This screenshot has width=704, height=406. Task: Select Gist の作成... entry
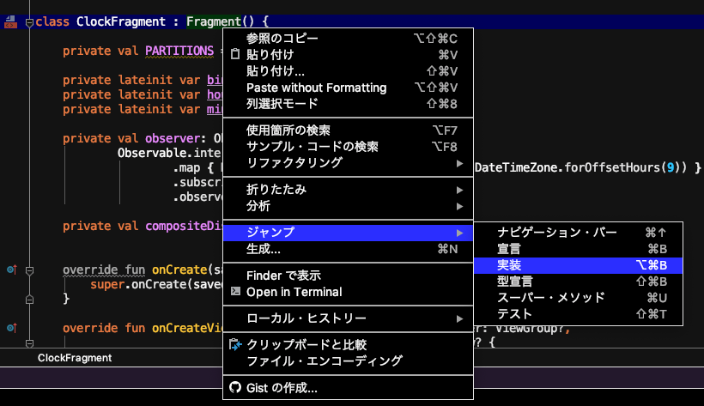coord(348,388)
